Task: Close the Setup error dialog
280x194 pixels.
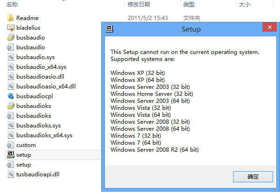Action: pos(269,27)
